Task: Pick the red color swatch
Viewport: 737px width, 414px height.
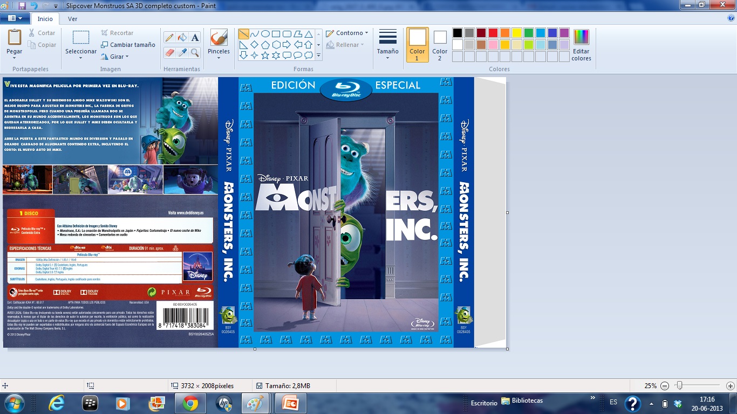Action: pyautogui.click(x=493, y=33)
